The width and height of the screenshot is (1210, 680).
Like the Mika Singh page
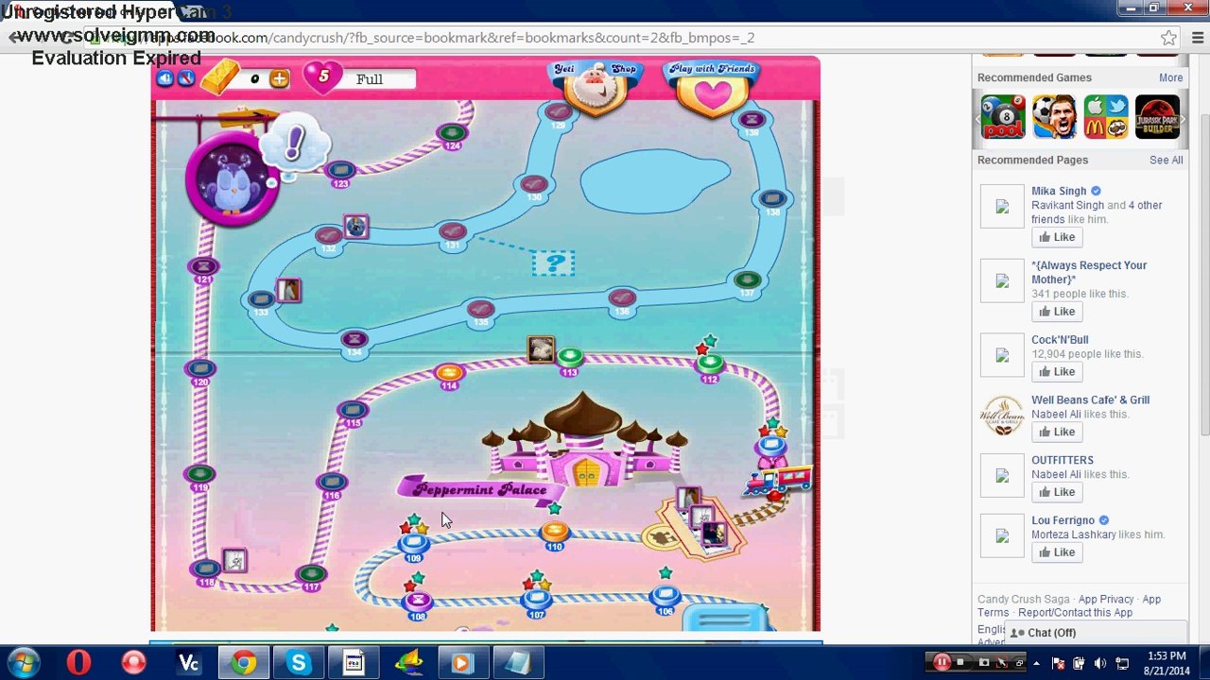(x=1057, y=237)
